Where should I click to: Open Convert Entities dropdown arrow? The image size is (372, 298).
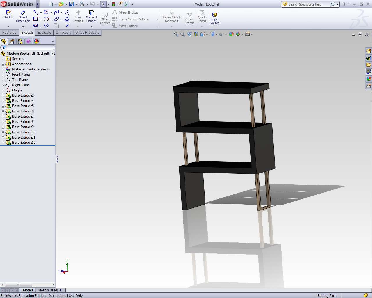click(x=91, y=27)
